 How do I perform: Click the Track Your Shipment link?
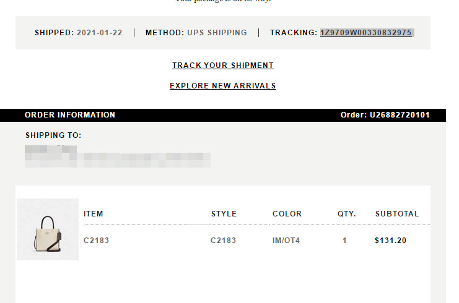(x=223, y=66)
